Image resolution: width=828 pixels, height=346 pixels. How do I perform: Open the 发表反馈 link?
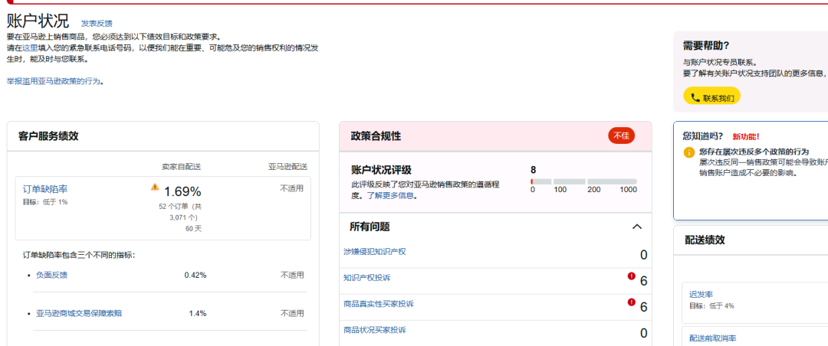pos(97,23)
